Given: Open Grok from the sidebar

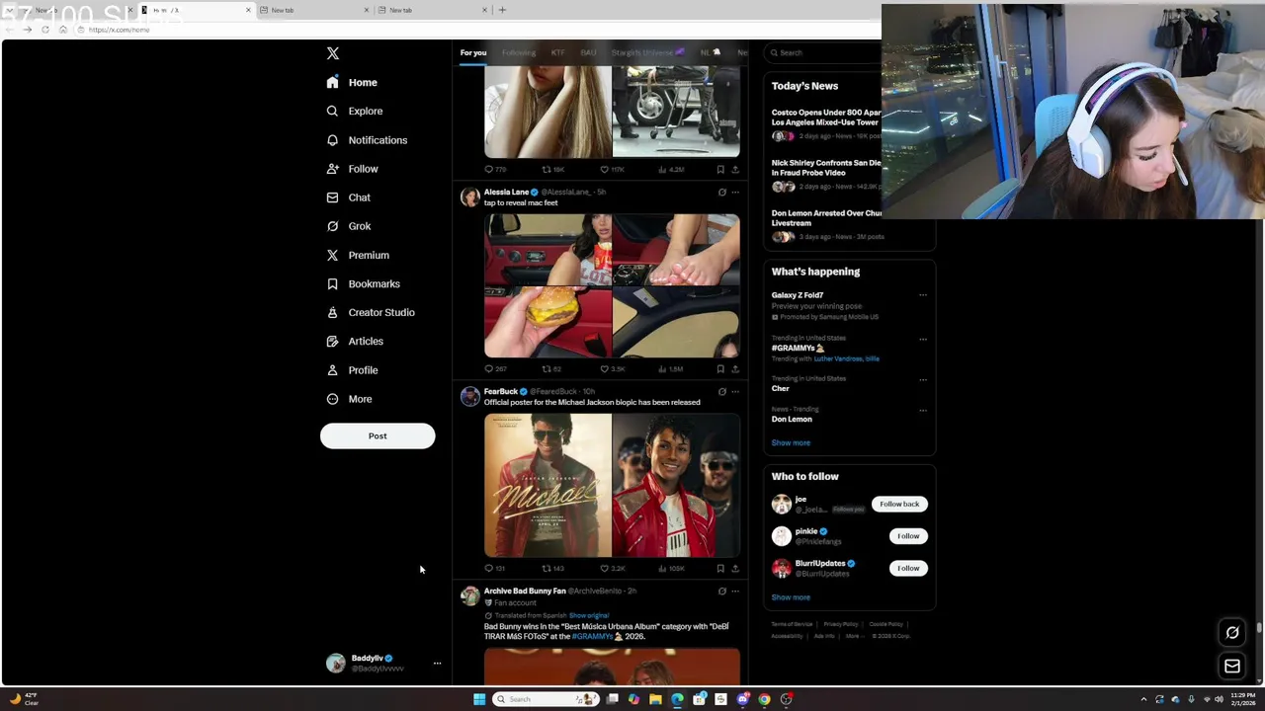Looking at the screenshot, I should (349, 226).
